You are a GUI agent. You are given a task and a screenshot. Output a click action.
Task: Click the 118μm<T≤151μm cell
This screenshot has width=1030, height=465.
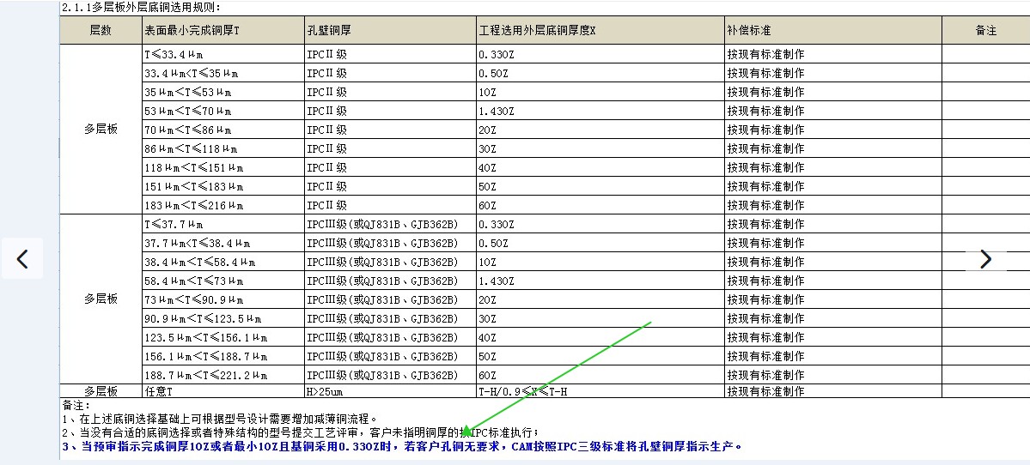tap(223, 167)
